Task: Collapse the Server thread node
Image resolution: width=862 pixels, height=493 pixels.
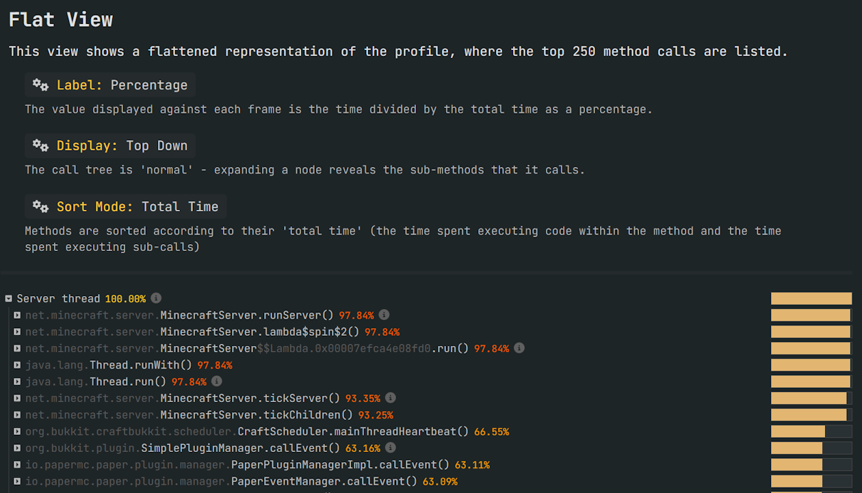Action: coord(9,299)
